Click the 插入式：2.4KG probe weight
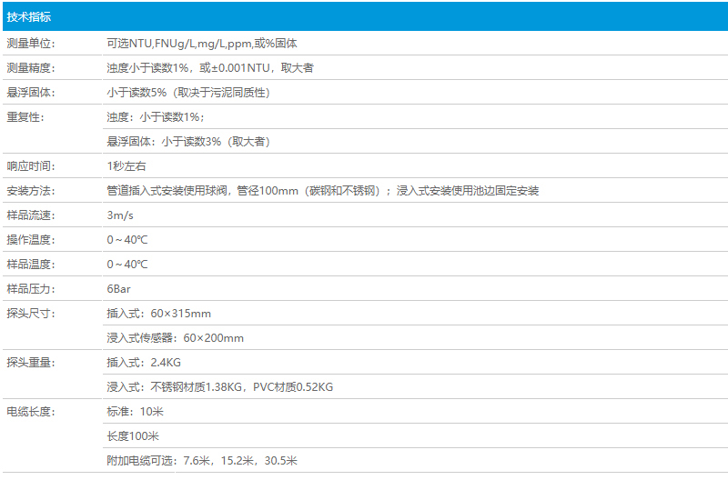Screen dimensions: 728x480 coord(144,363)
